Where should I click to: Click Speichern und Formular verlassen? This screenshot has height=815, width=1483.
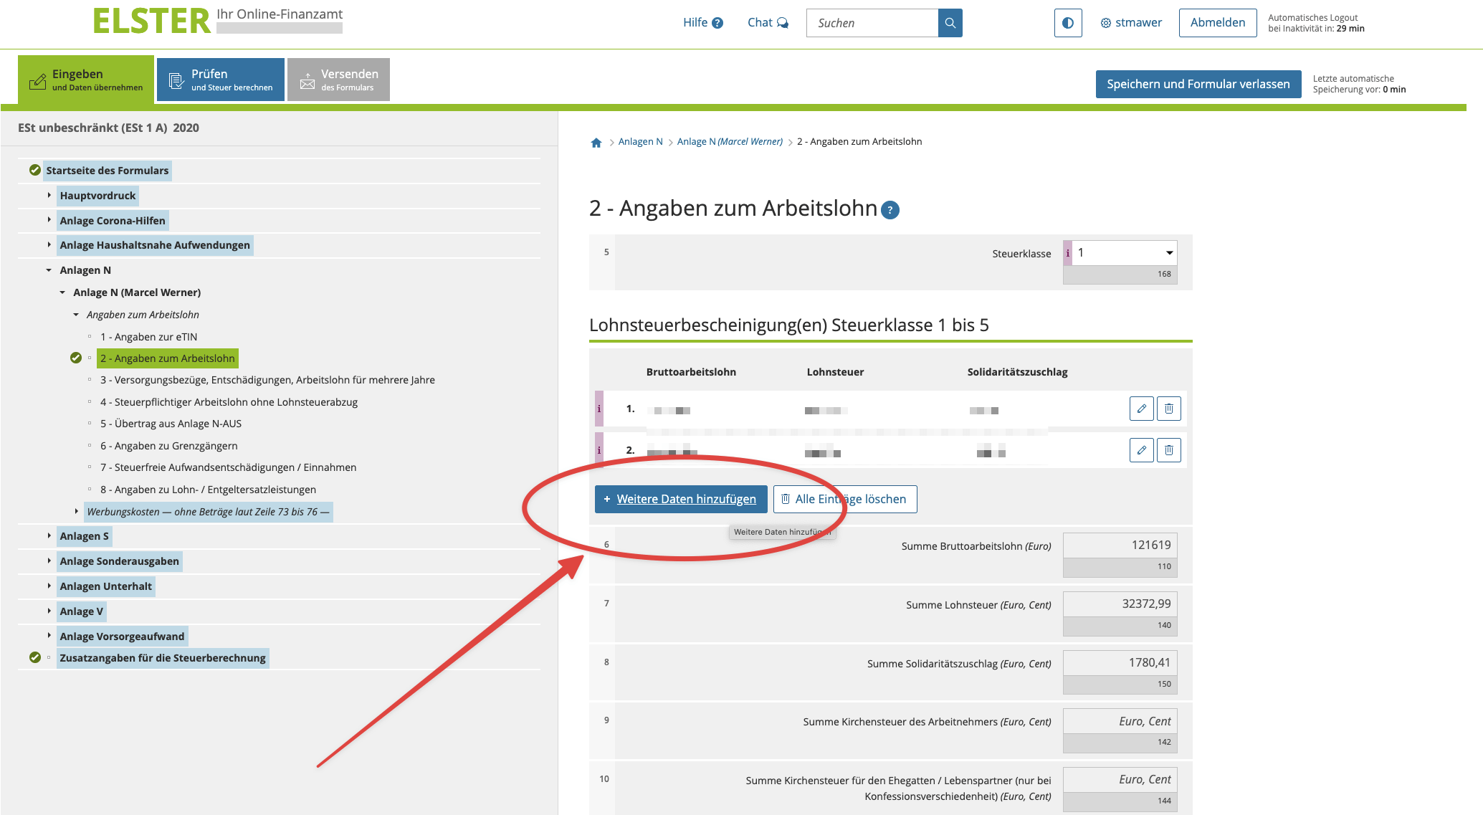(x=1198, y=84)
